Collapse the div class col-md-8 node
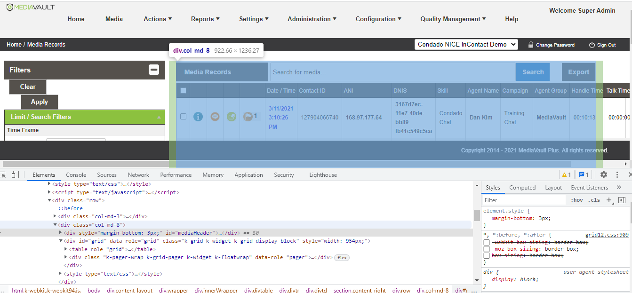The image size is (632, 293). click(x=55, y=225)
